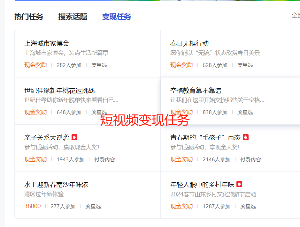The height and width of the screenshot is (227, 300).
Task: Click 度星选 tag in 水上迎新春南沙年味浓 card
Action: point(93,207)
